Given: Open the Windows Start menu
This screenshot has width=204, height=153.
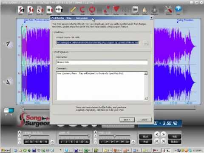Looking at the screenshot, I should [6, 150].
